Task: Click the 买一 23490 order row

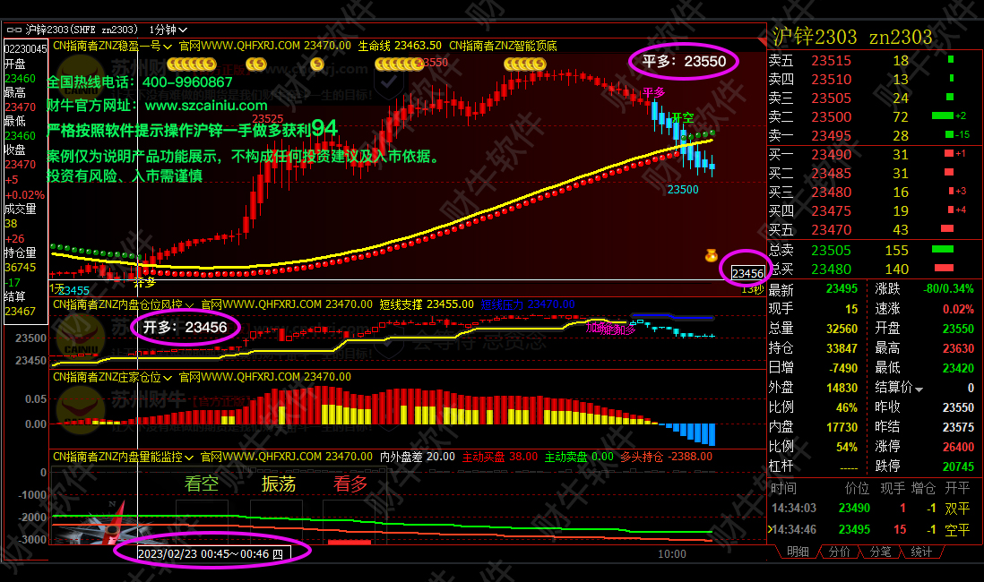Action: click(x=874, y=154)
